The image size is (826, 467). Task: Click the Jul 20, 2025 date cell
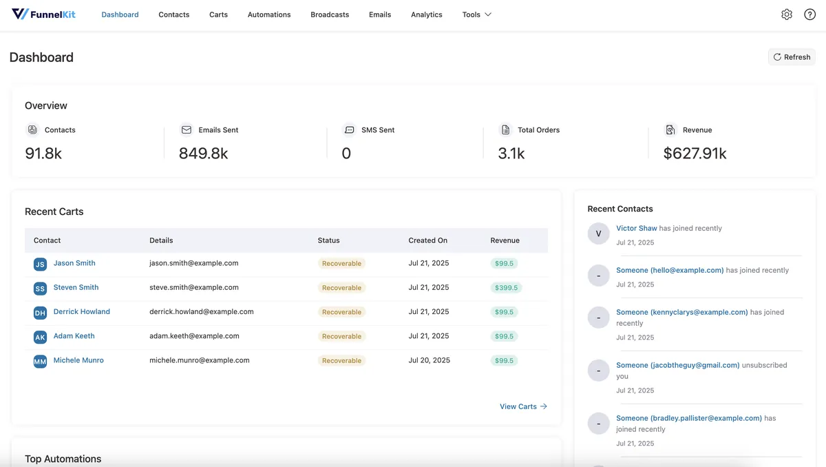(430, 360)
